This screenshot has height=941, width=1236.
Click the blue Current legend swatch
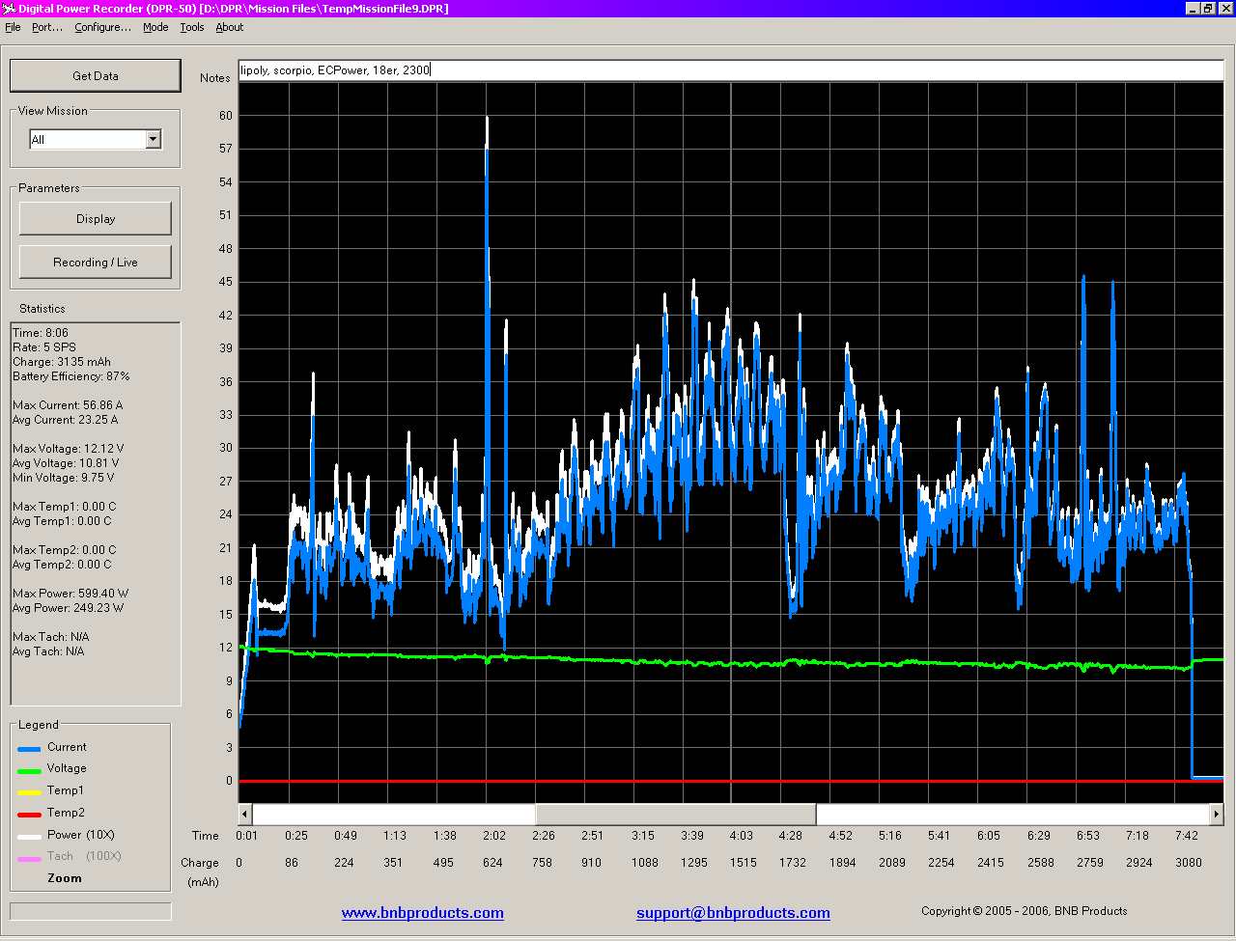(29, 748)
